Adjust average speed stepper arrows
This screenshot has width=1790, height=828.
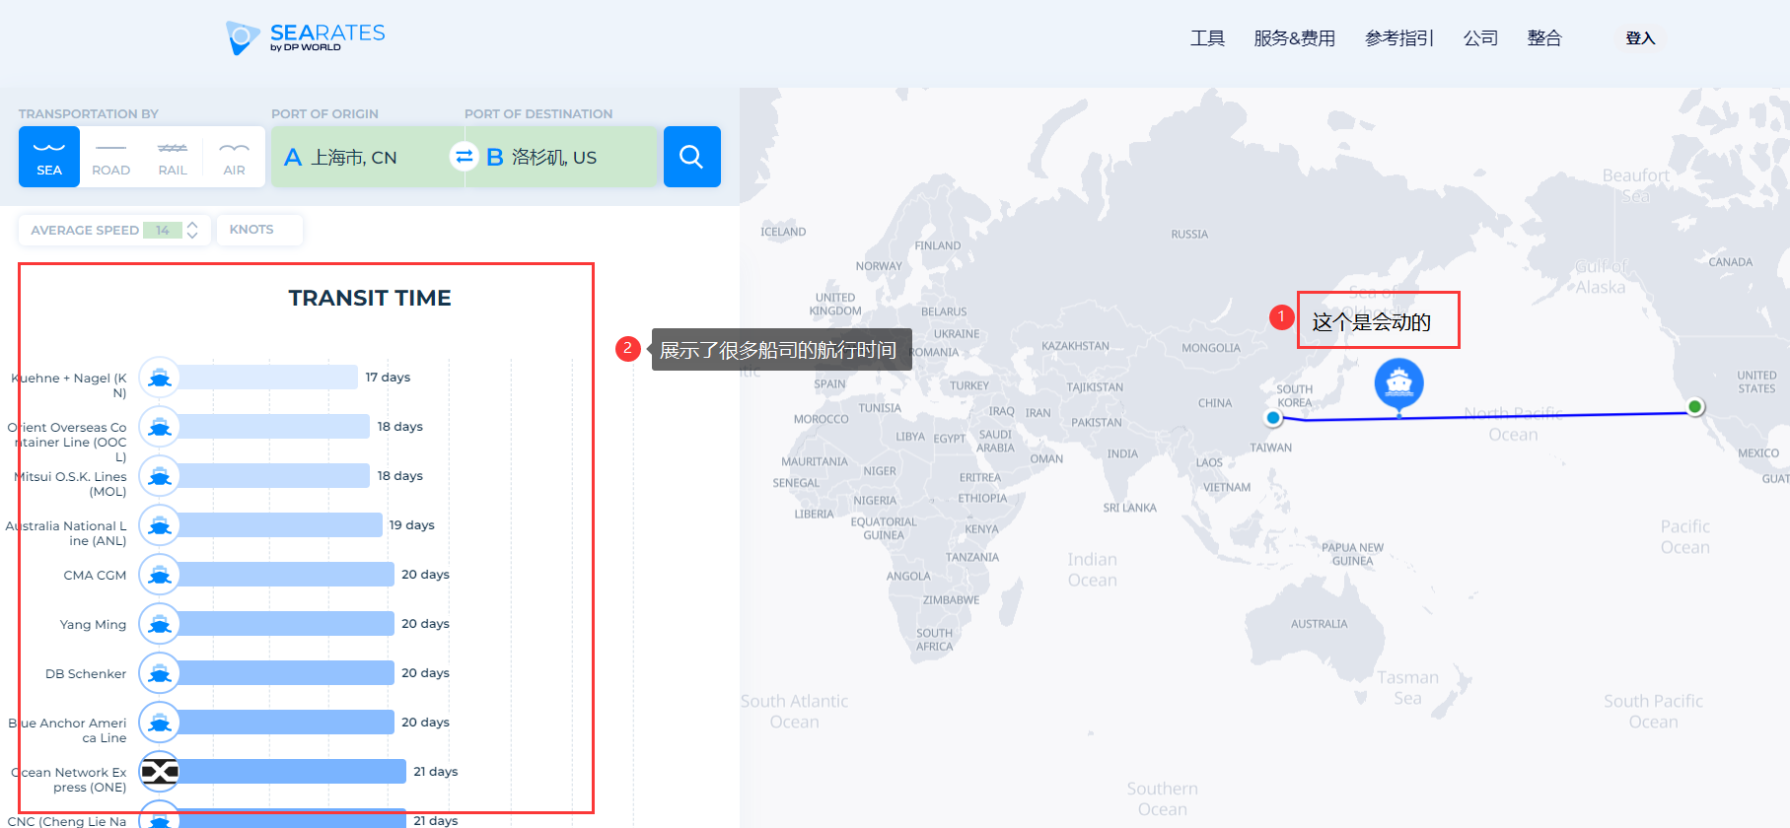(193, 230)
